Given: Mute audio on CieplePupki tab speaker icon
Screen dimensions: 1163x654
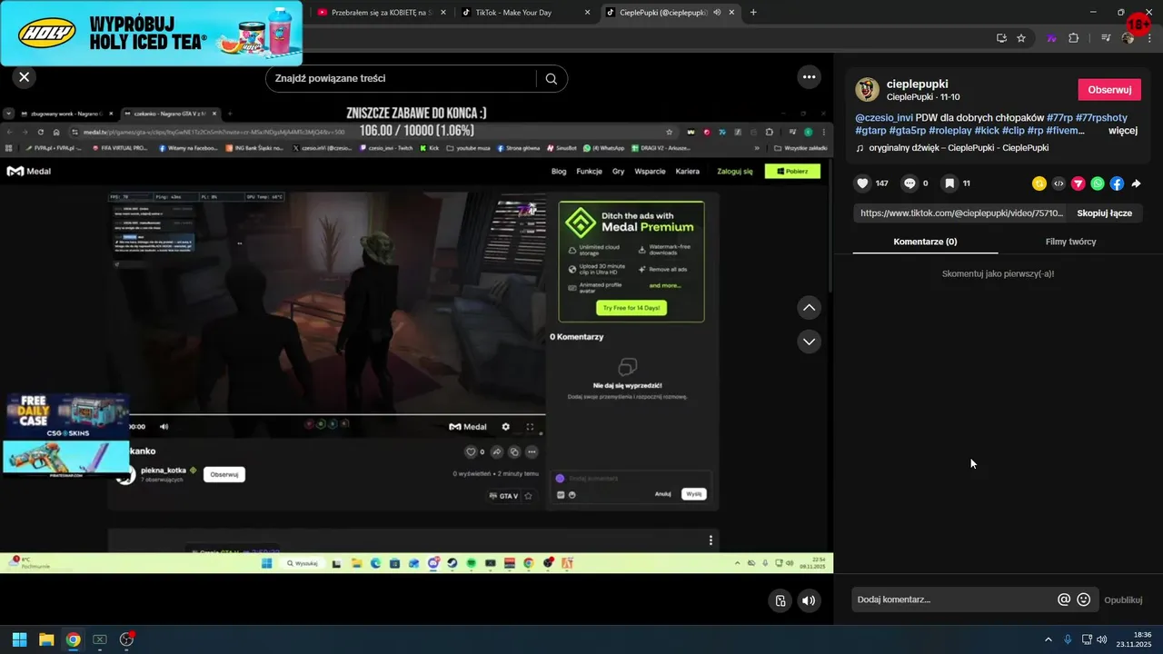Looking at the screenshot, I should tap(717, 13).
